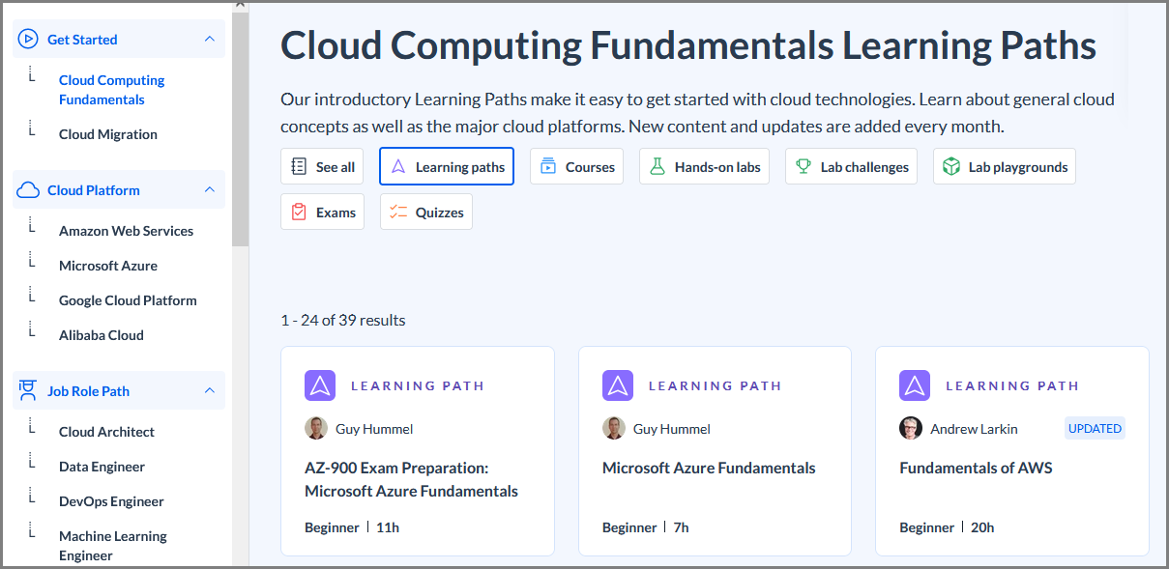
Task: Filter results by Courses
Action: click(576, 167)
